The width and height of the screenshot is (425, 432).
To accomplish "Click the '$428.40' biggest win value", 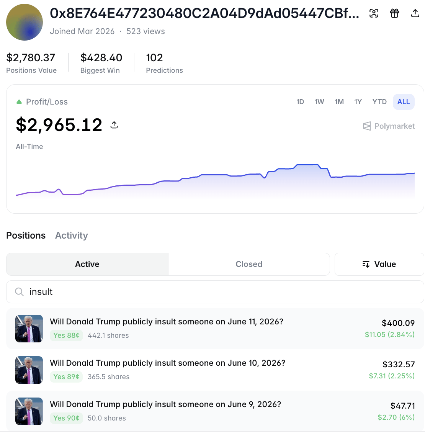I will pyautogui.click(x=101, y=57).
